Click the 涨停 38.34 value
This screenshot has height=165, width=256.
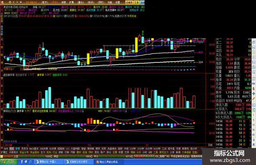coord(229,80)
